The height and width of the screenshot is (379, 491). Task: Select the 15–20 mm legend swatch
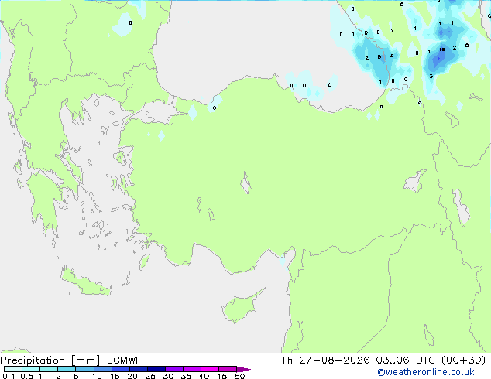point(120,369)
